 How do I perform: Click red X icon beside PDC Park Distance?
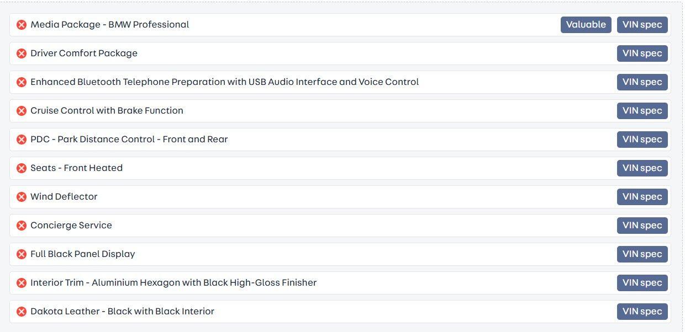(x=22, y=140)
